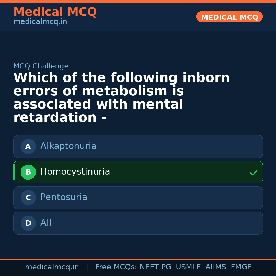Expand the MCQ Challenge section
This screenshot has height=276, width=276.
tap(41, 66)
